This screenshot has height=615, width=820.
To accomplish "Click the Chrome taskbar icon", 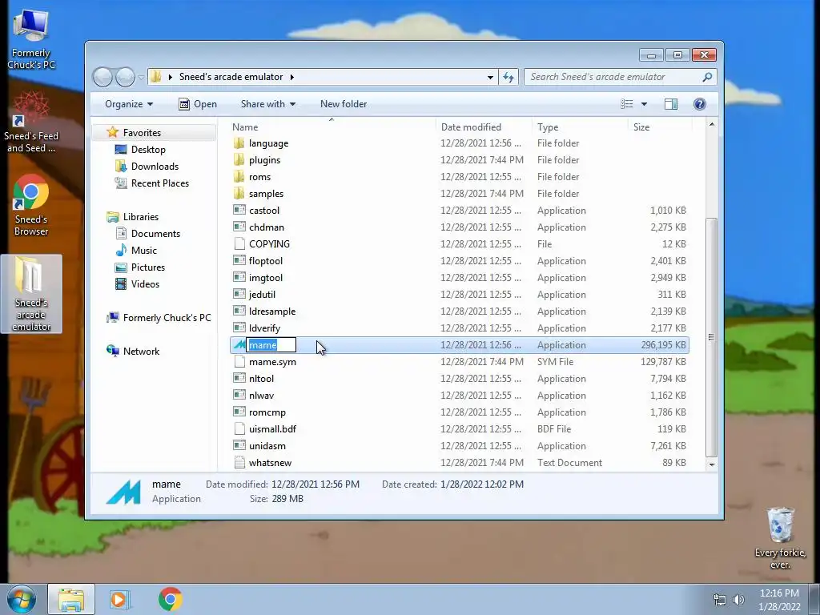I will pos(171,599).
